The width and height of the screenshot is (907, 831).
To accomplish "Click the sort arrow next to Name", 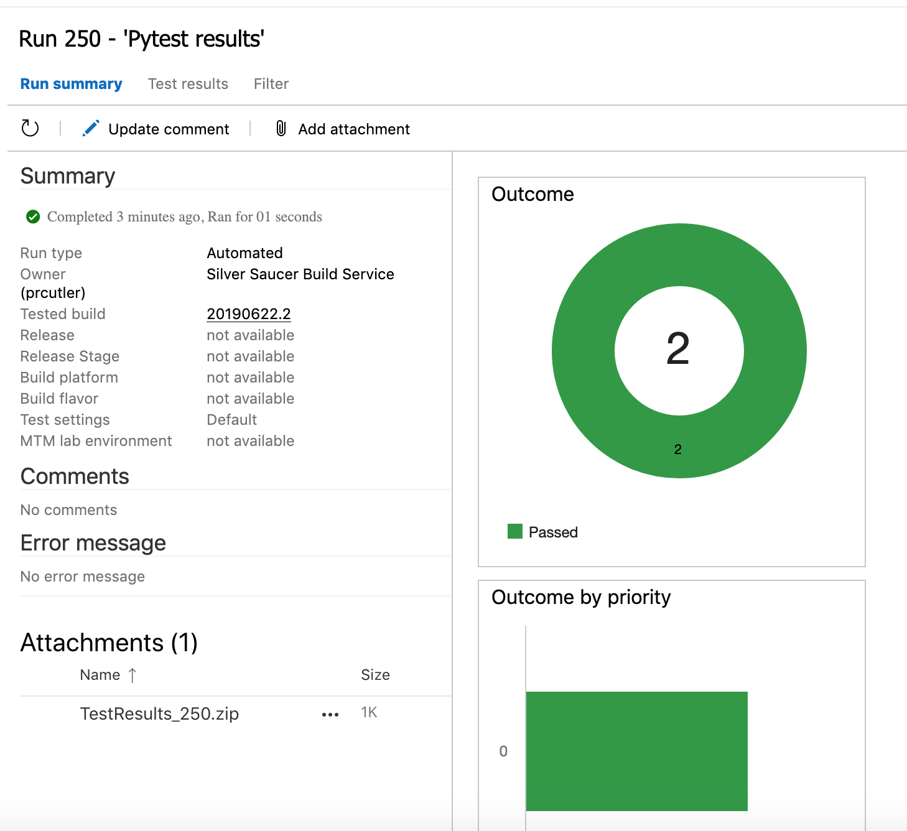I will coord(132,675).
